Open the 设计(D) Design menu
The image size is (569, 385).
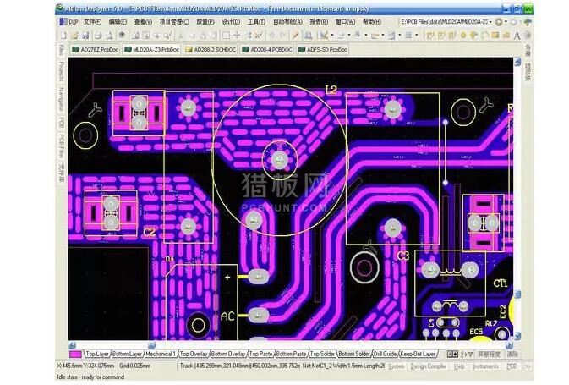(231, 21)
